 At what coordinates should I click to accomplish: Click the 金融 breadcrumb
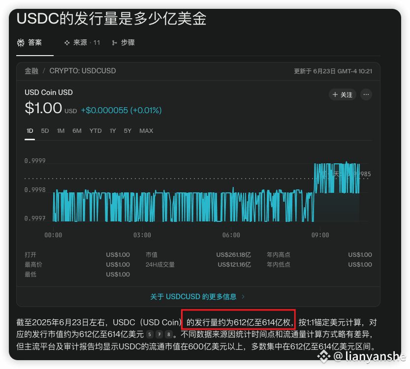[32, 71]
